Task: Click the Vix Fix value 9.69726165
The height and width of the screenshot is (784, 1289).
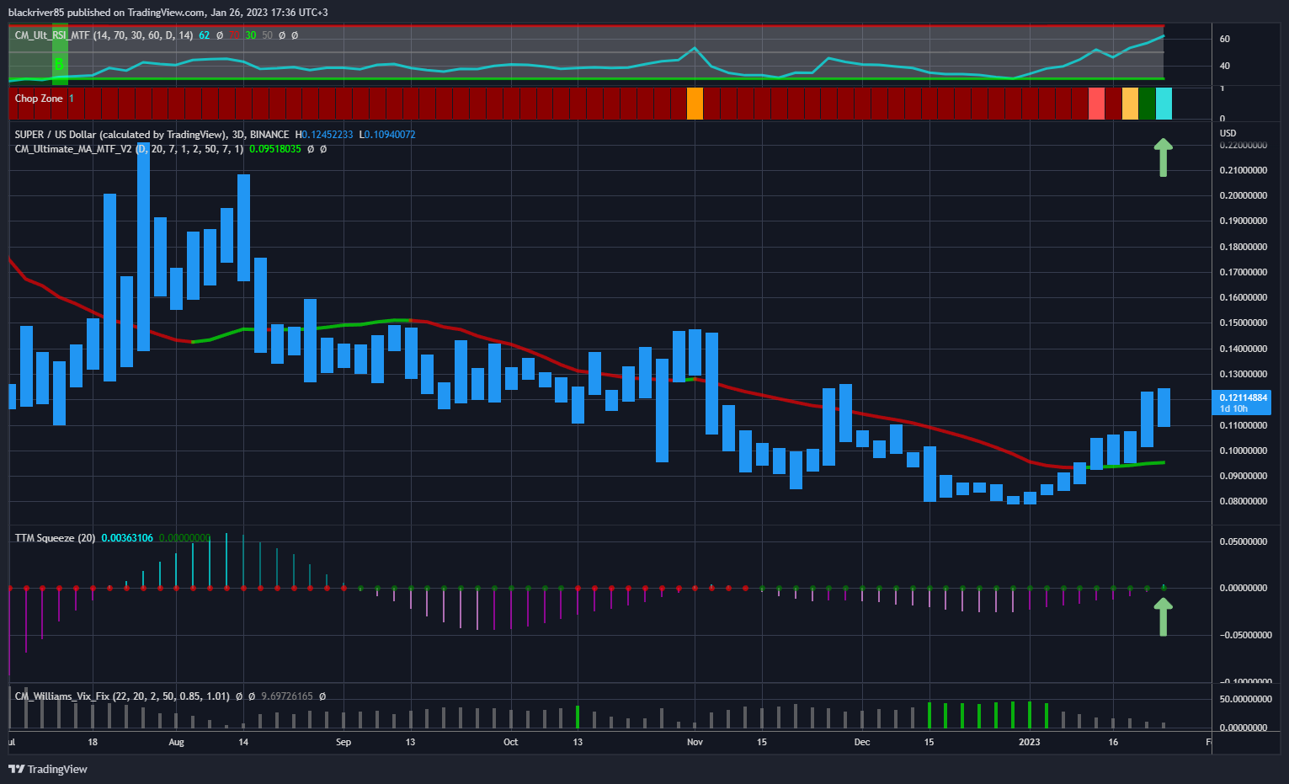Action: tap(287, 696)
